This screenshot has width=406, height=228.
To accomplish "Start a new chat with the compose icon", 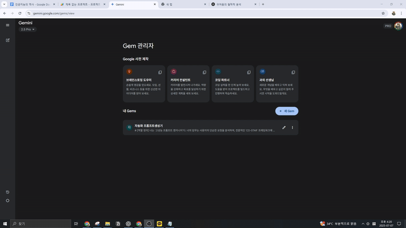I will pyautogui.click(x=8, y=40).
